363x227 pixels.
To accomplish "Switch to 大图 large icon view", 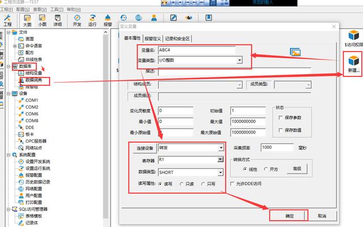I will click(27, 20).
